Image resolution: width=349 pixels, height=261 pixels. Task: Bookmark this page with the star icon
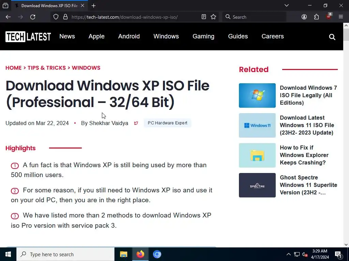pos(213,17)
